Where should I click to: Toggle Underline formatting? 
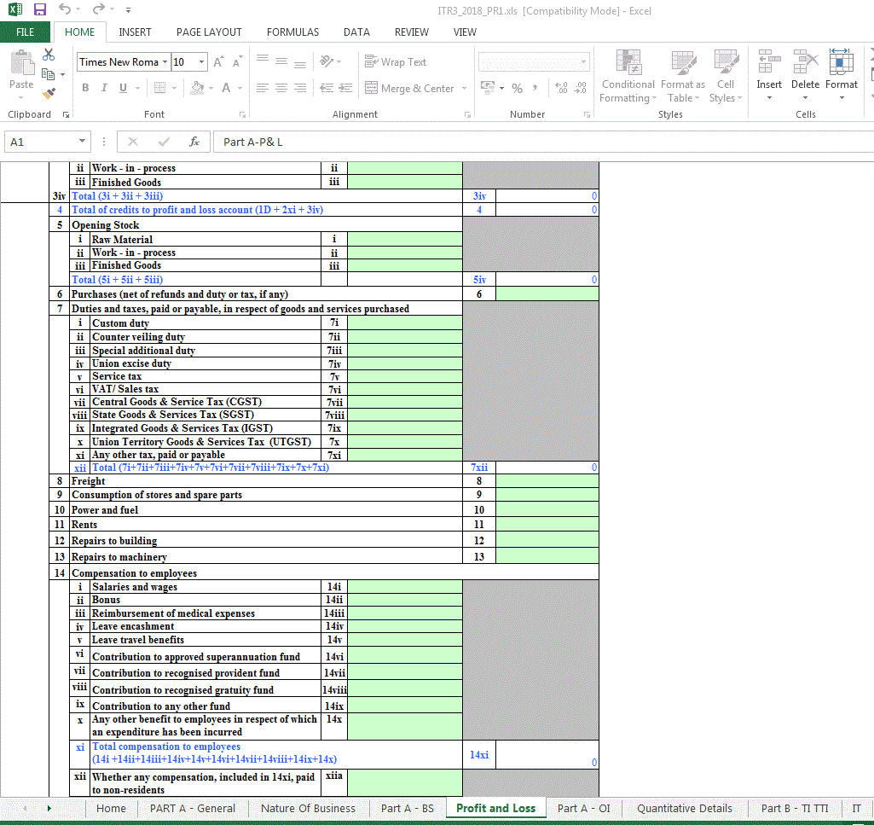[x=123, y=88]
